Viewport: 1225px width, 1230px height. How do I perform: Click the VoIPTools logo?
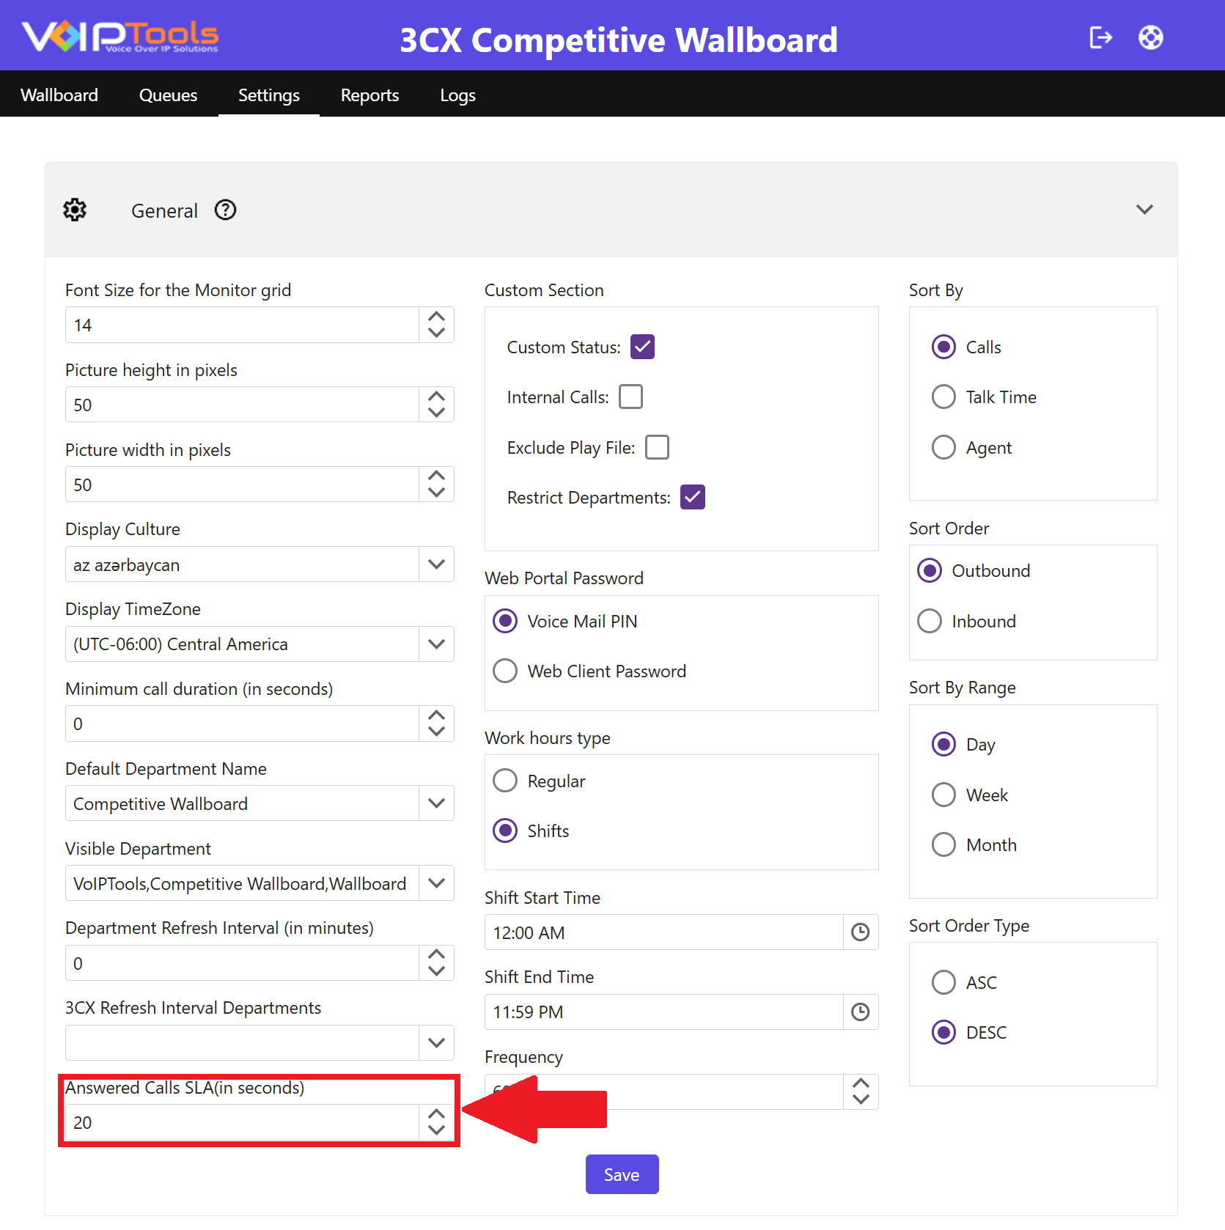coord(119,36)
